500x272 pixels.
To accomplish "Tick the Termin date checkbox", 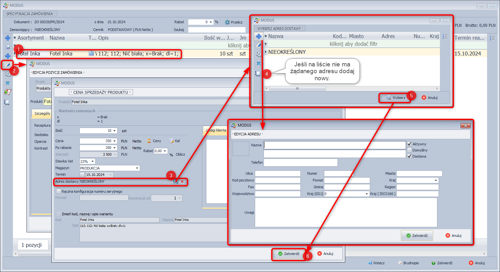I will tap(82, 175).
